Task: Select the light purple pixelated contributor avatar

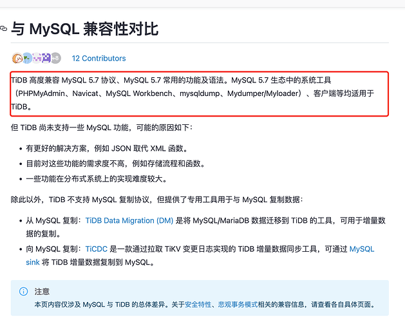Action: tap(37, 58)
